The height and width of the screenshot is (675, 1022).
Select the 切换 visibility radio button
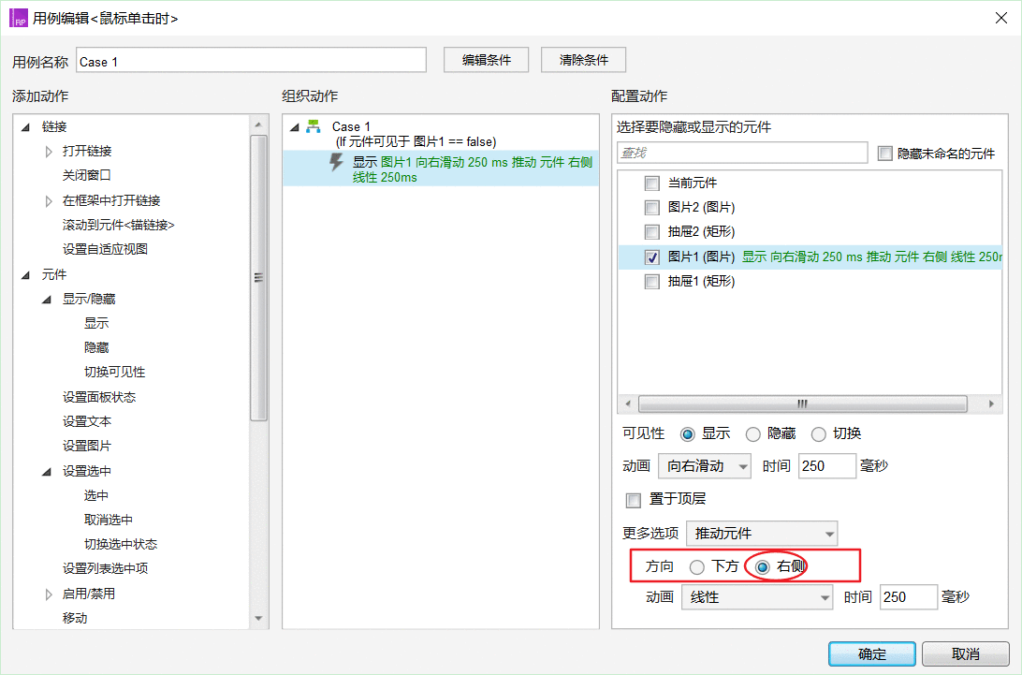click(819, 433)
